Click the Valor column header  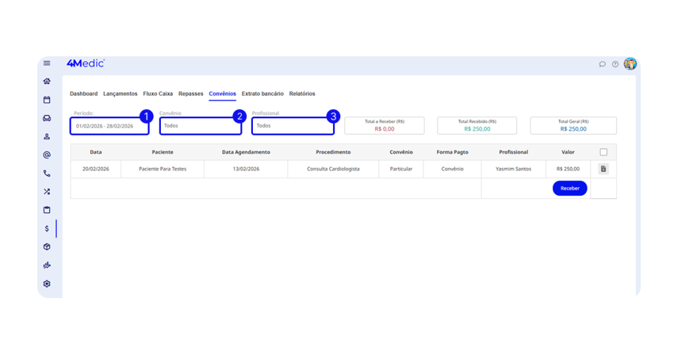(567, 152)
